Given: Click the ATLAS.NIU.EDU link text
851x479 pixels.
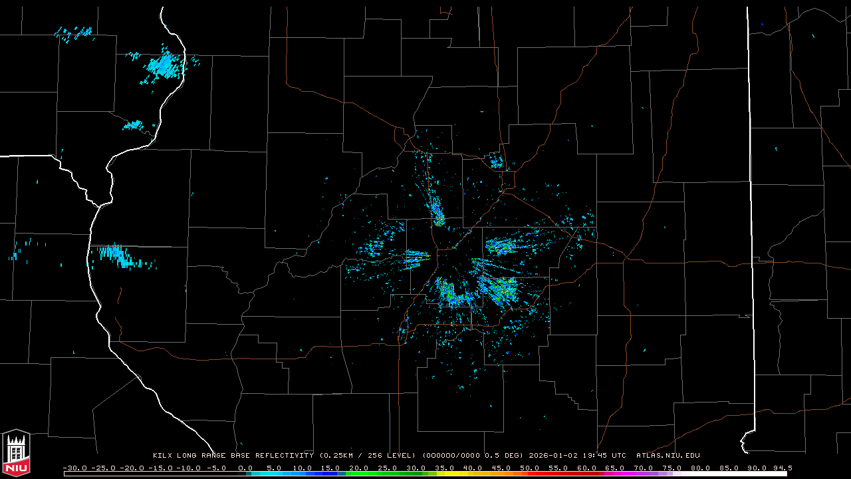Looking at the screenshot, I should [x=668, y=456].
